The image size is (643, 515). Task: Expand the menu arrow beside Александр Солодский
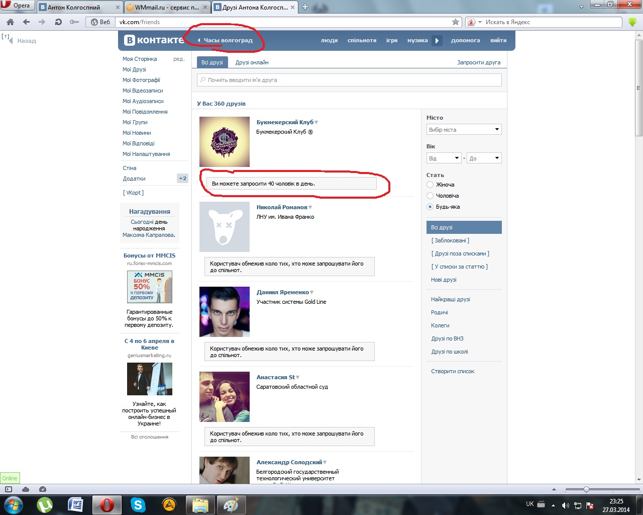click(x=325, y=462)
